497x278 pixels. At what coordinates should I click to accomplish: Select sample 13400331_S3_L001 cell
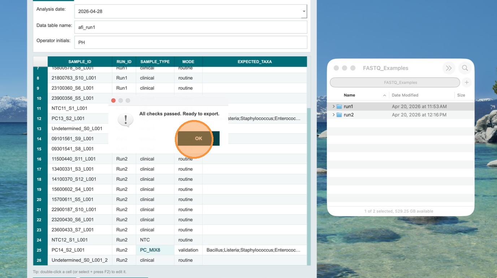pos(80,169)
